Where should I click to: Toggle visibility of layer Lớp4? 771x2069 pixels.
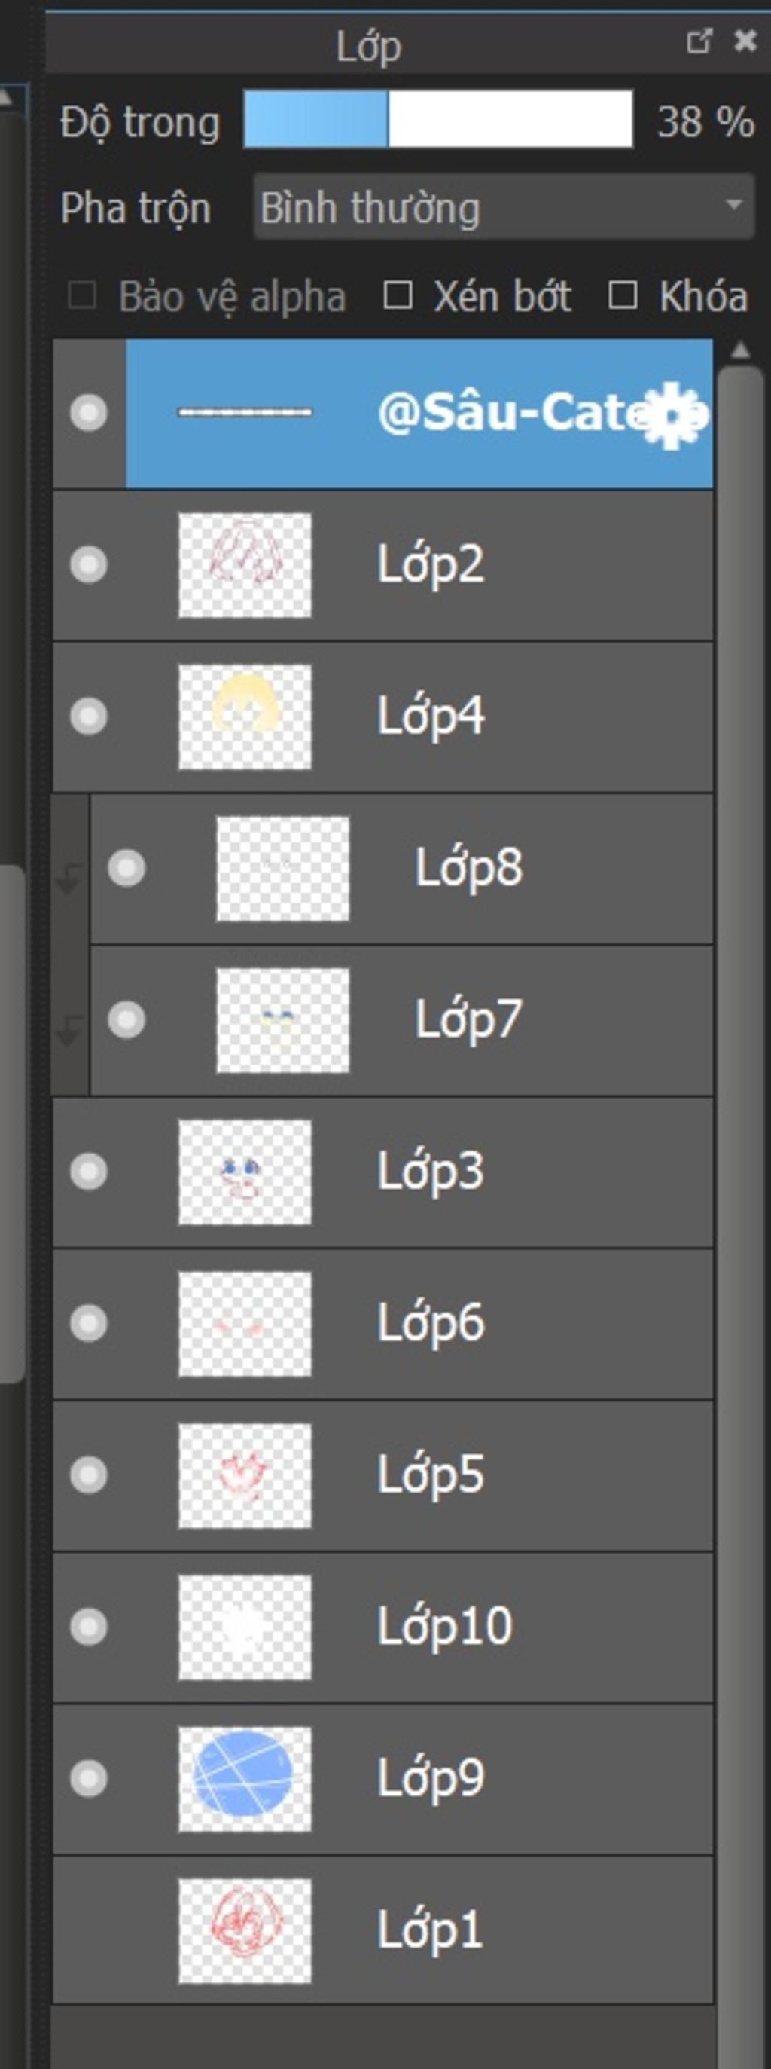[x=88, y=717]
